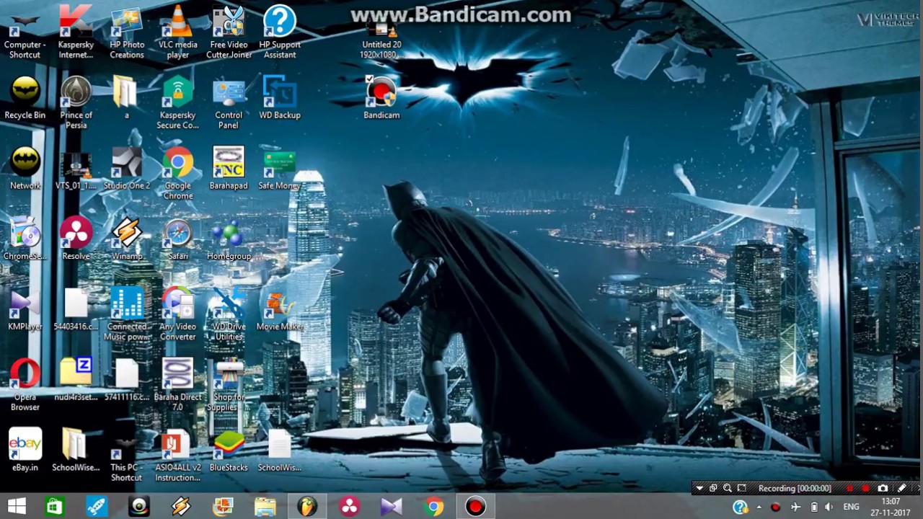Stop recording with red square button
The image size is (923, 519).
click(x=866, y=488)
